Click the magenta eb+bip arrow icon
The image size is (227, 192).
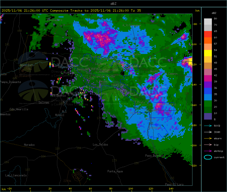(208, 151)
